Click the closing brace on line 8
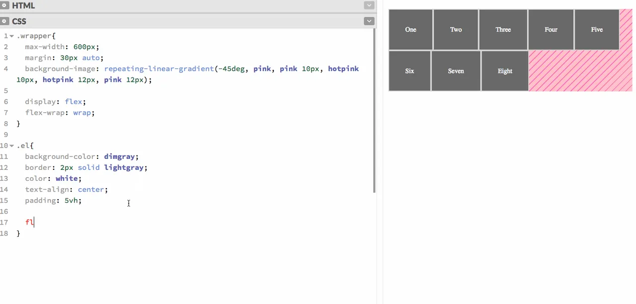The image size is (636, 304). tap(18, 124)
